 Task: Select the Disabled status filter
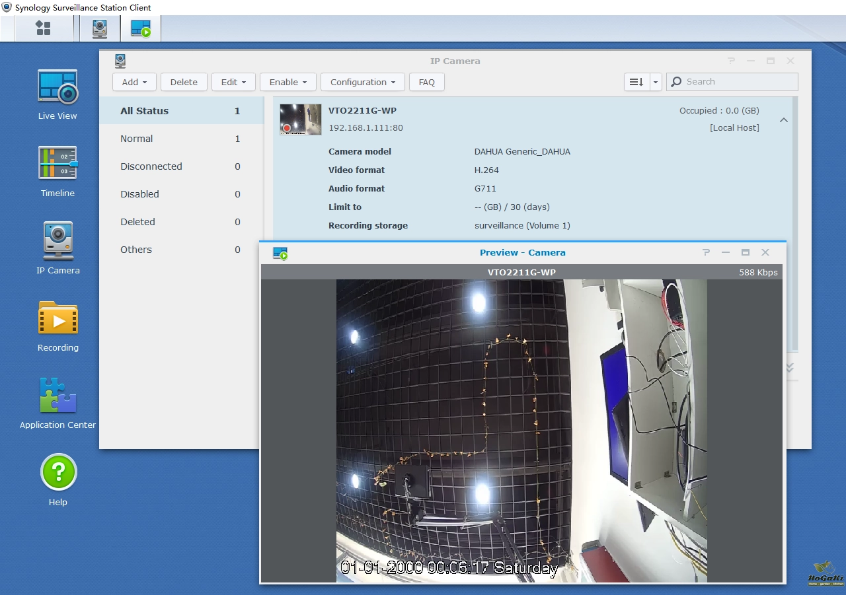[x=139, y=194]
